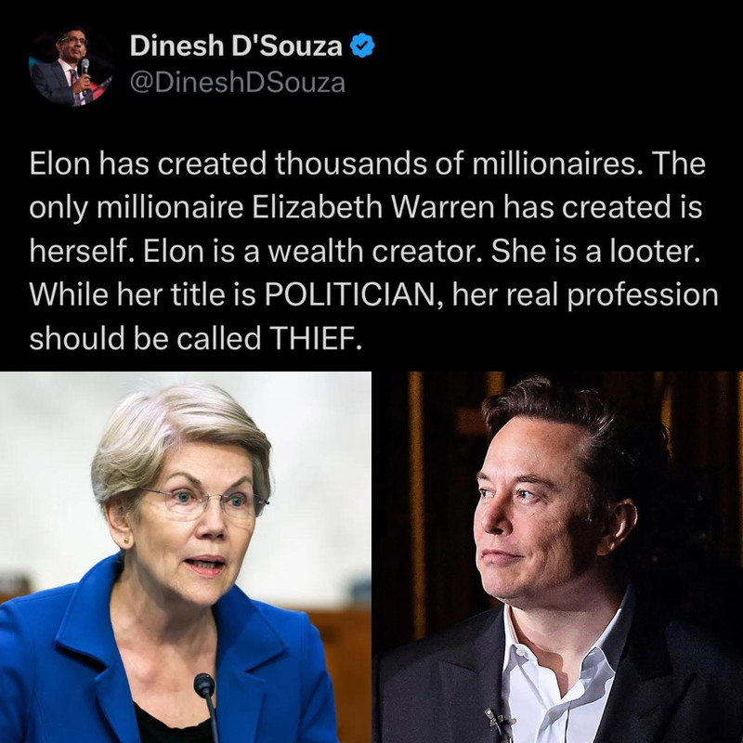743x743 pixels.
Task: Visit the @DineshDSouza handle link
Action: click(238, 83)
